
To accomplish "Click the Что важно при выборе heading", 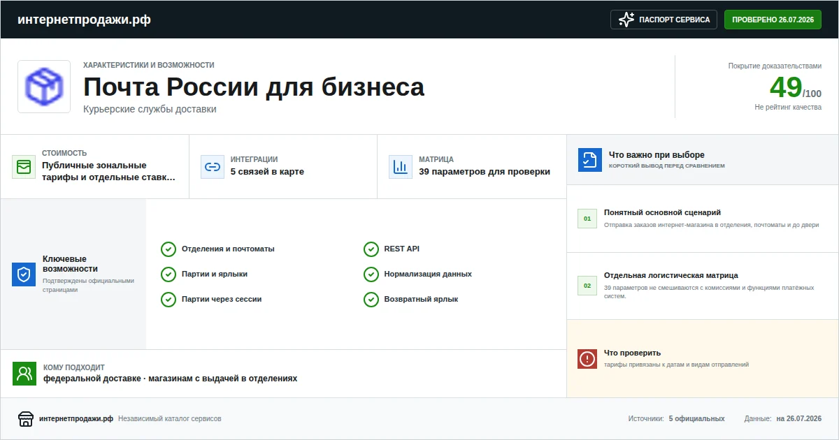I will click(657, 155).
